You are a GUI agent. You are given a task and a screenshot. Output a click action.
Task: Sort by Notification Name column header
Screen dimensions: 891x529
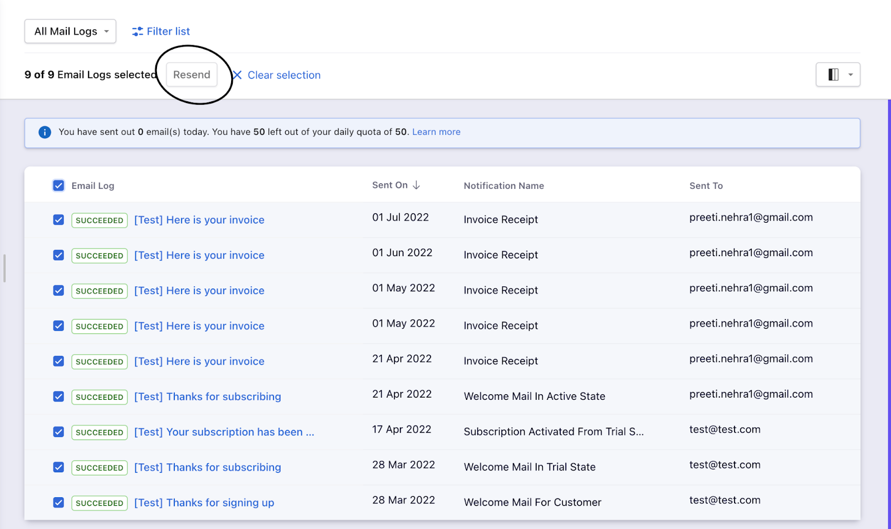[503, 186]
